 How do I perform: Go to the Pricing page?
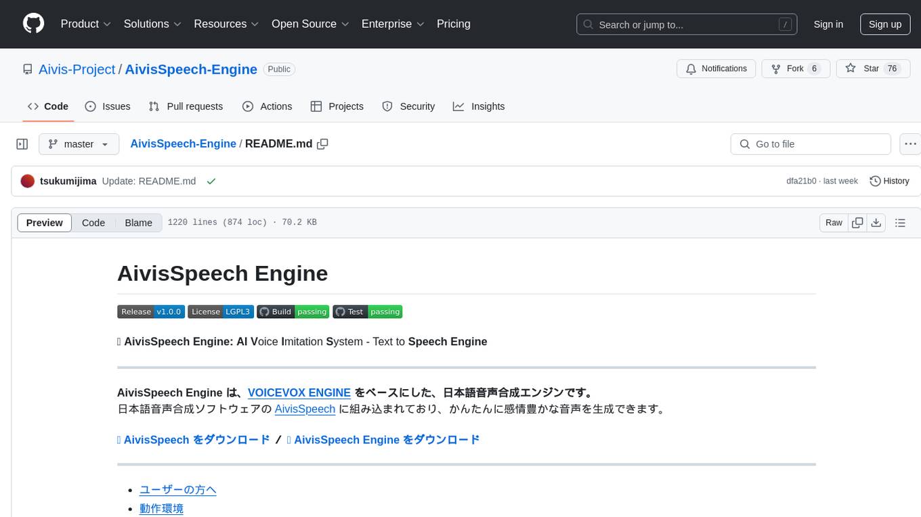point(454,24)
